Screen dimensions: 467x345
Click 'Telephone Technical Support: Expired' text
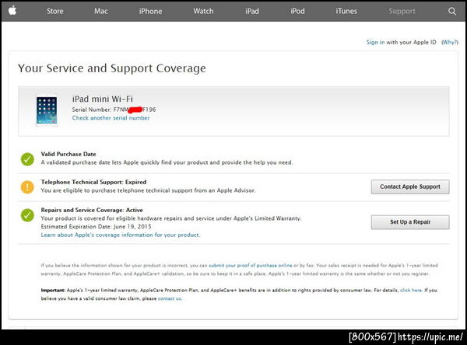pyautogui.click(x=93, y=182)
